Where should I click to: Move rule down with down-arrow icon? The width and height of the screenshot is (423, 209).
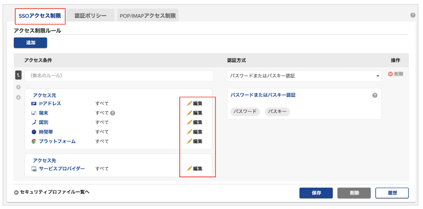(18, 97)
